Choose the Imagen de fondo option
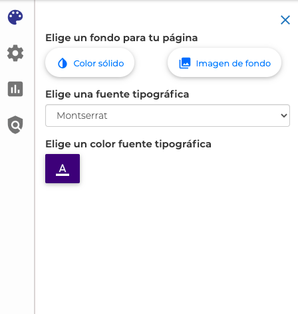The height and width of the screenshot is (314, 298). [224, 63]
